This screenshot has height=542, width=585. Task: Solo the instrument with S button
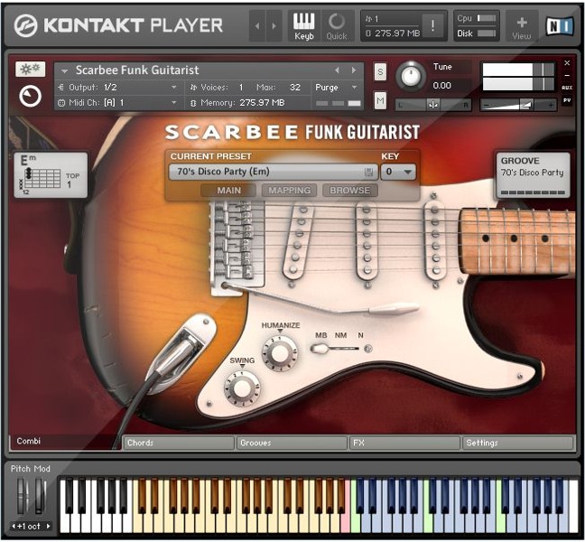coord(380,71)
